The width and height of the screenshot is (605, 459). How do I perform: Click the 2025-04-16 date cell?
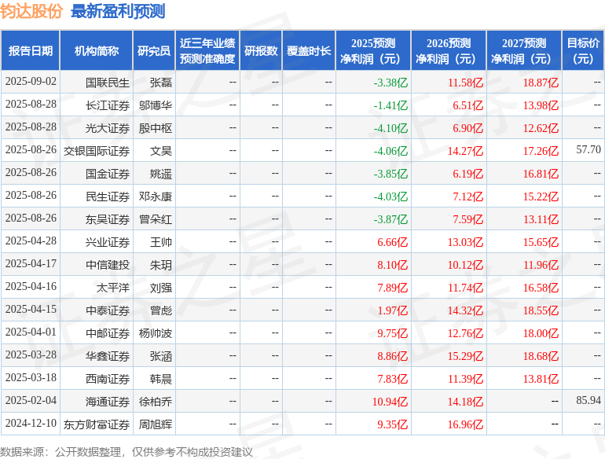(31, 286)
